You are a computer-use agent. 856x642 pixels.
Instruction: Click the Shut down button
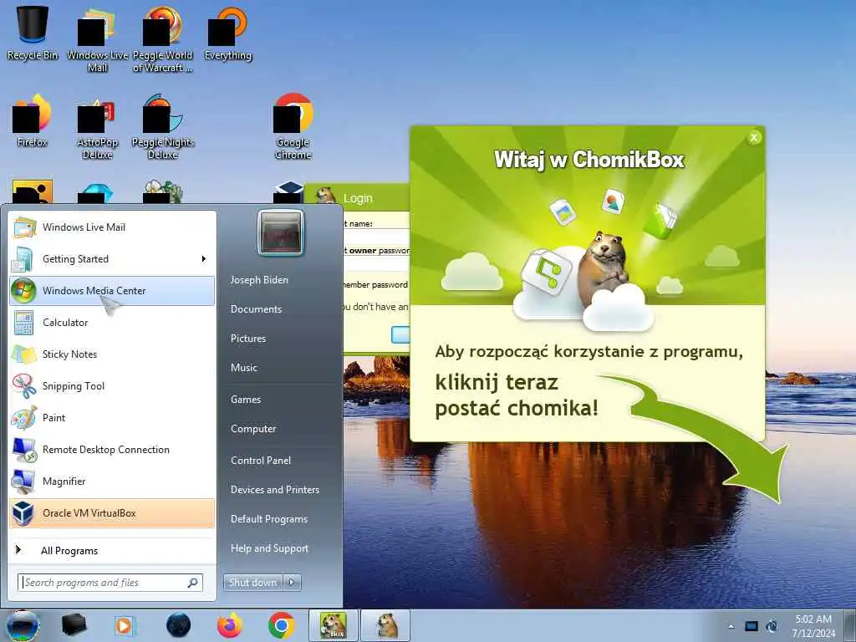coord(252,583)
